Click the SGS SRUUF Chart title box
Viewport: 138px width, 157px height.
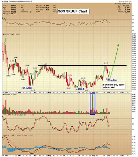pyautogui.click(x=73, y=11)
